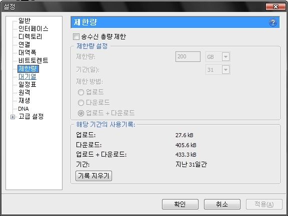288x216 pixels.
Task: Click the 해당 기간의 사용기록 group label
Action: 105,125
